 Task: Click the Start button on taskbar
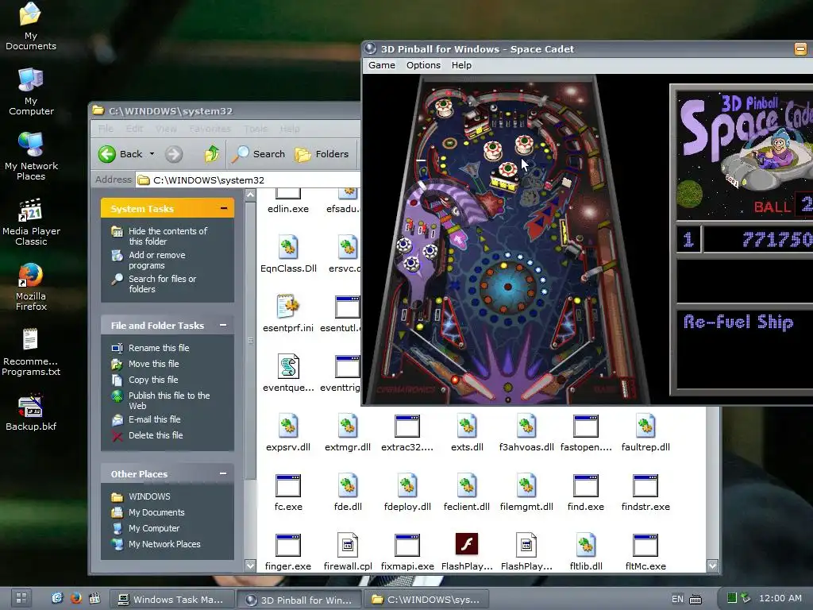tap(21, 598)
